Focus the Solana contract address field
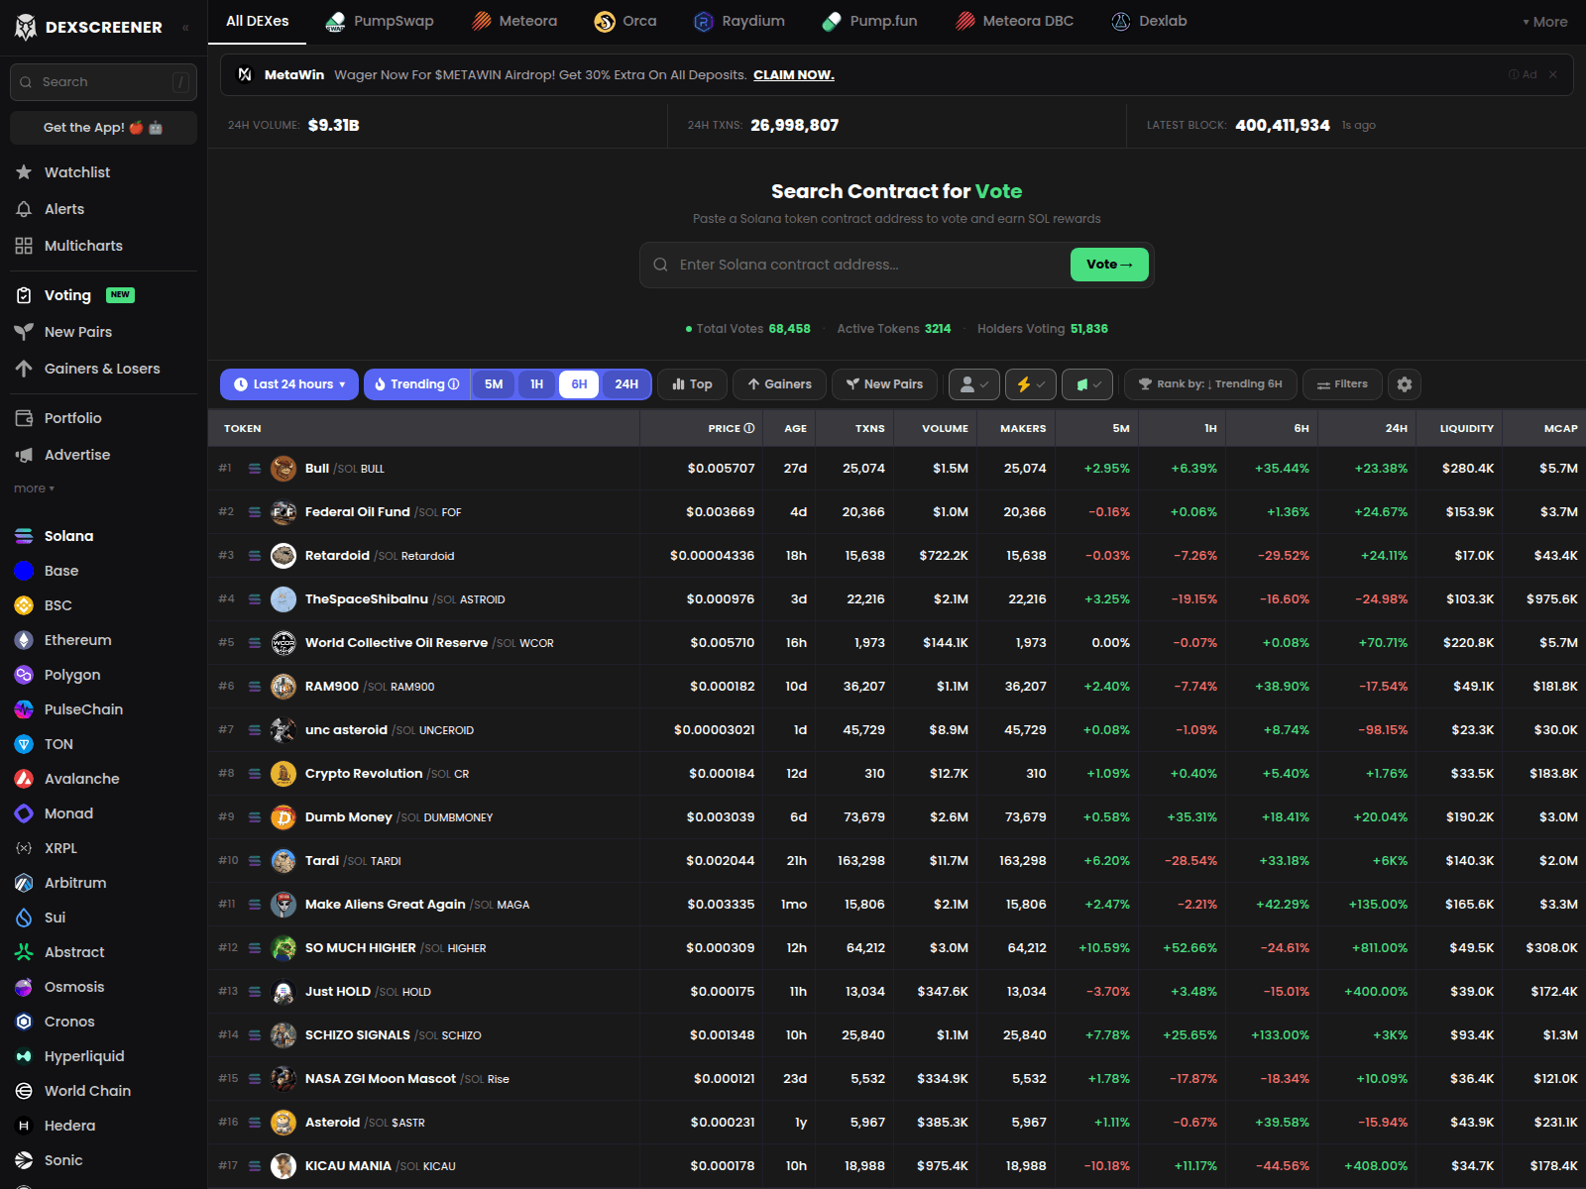 (862, 265)
